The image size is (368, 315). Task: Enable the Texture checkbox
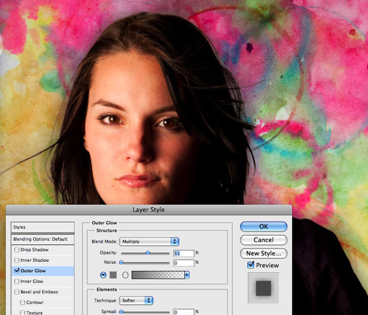coord(22,312)
